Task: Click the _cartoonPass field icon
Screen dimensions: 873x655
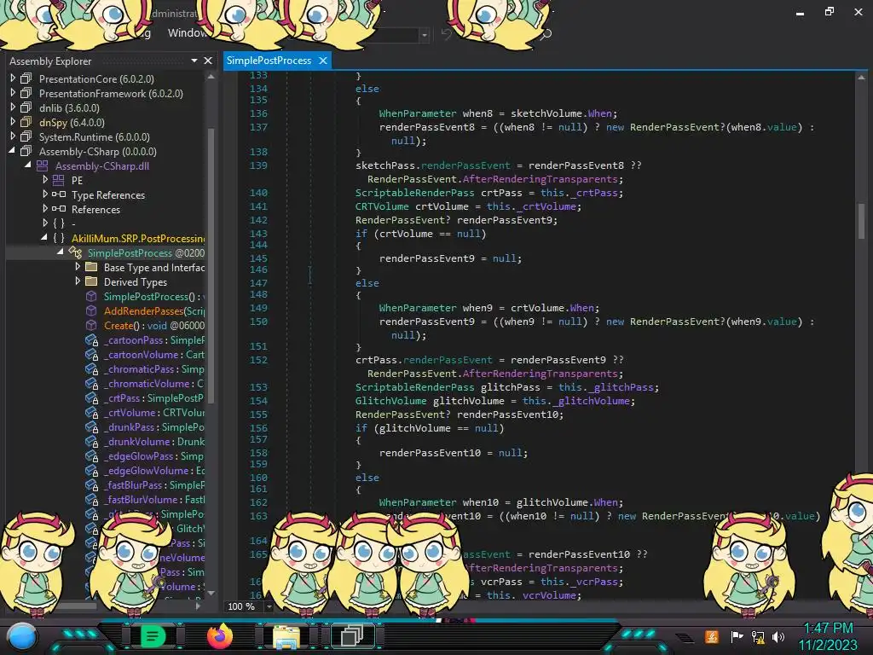Action: pyautogui.click(x=91, y=339)
